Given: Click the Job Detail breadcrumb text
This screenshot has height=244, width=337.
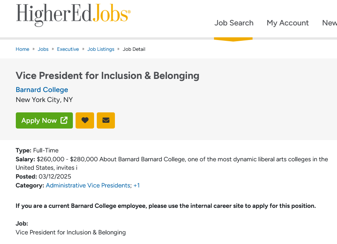Looking at the screenshot, I should [x=134, y=49].
